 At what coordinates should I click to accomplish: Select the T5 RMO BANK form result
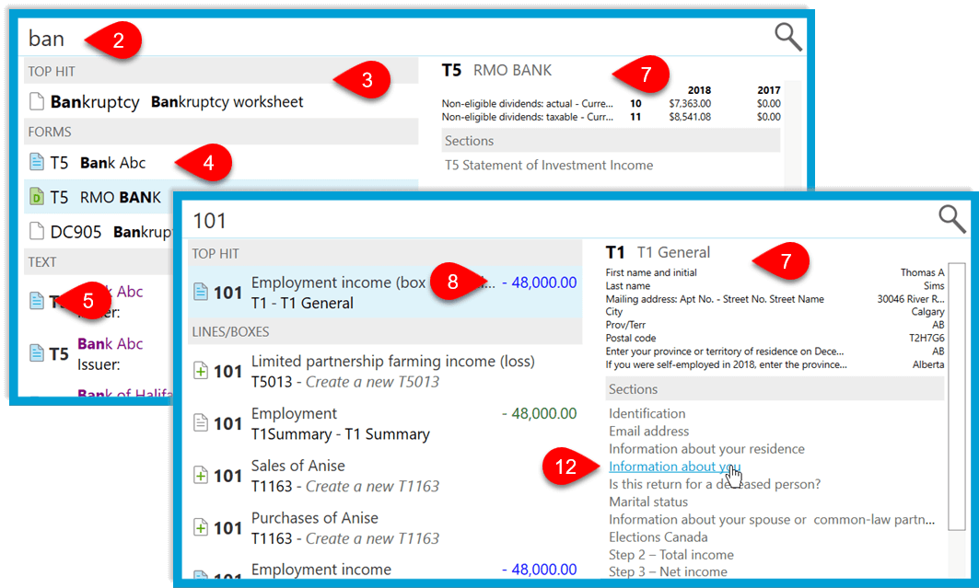(221, 197)
